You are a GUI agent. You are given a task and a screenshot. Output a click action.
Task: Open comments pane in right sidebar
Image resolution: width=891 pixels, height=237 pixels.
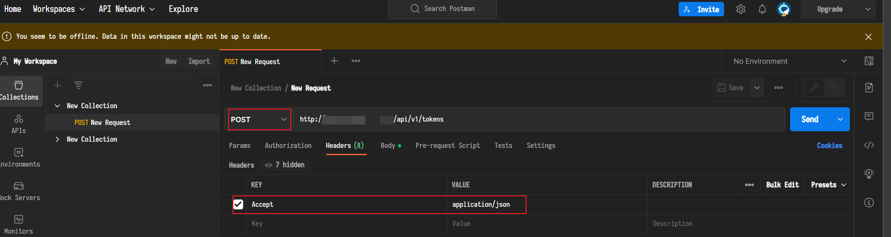click(x=869, y=116)
